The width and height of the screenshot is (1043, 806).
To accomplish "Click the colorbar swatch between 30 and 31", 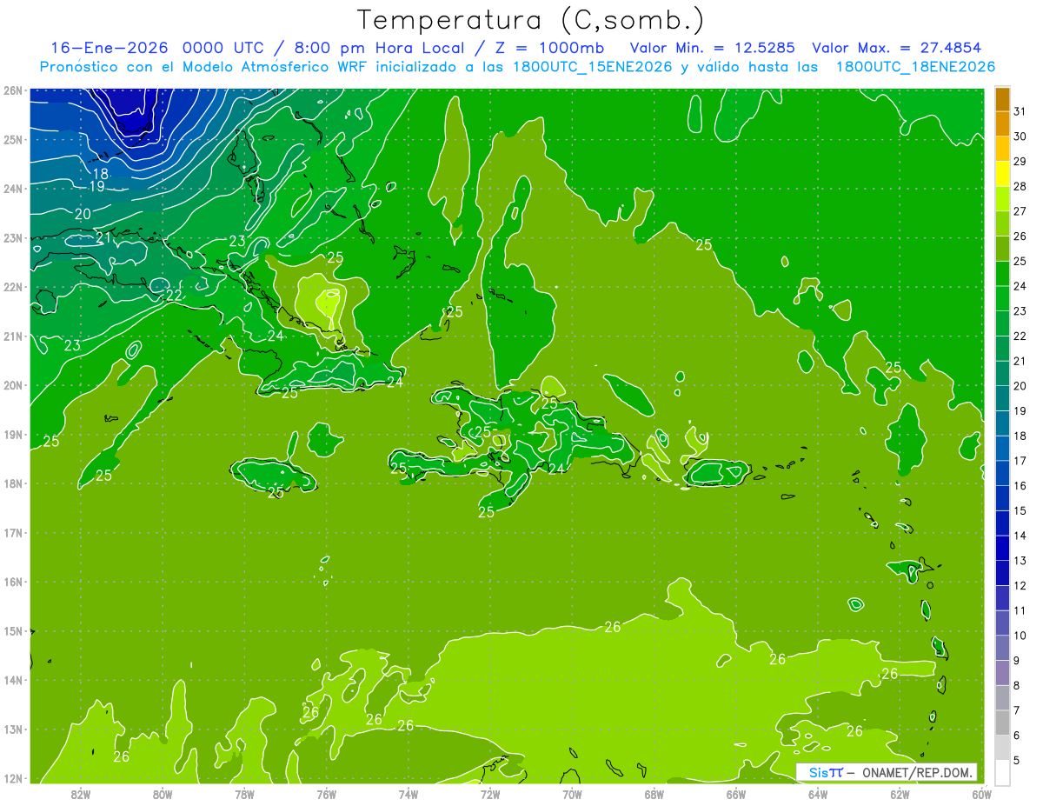I will pos(1002,124).
